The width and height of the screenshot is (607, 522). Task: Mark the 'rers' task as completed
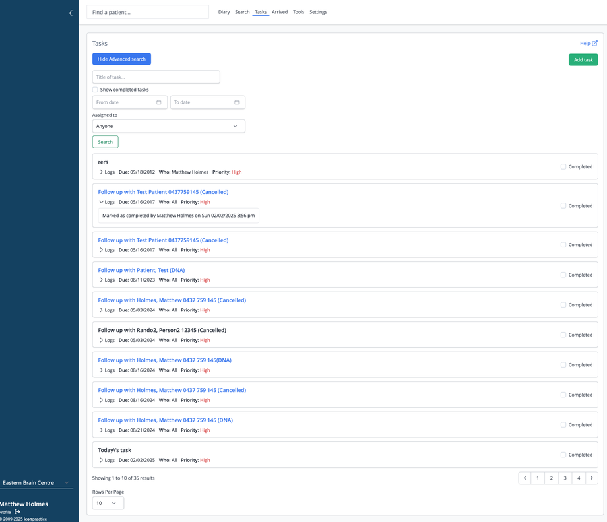563,166
